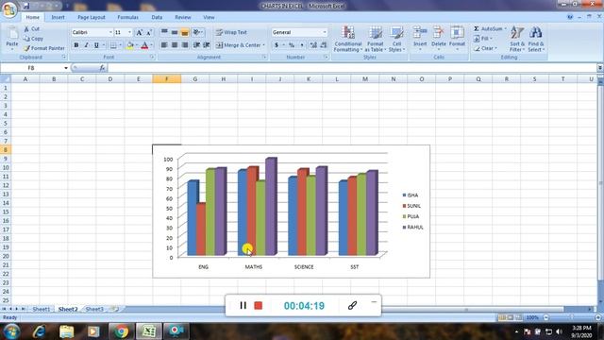604x340 pixels.
Task: Toggle Italic formatting
Action: click(86, 45)
